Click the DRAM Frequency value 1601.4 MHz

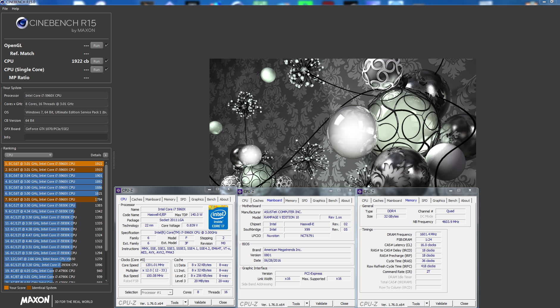pyautogui.click(x=428, y=234)
